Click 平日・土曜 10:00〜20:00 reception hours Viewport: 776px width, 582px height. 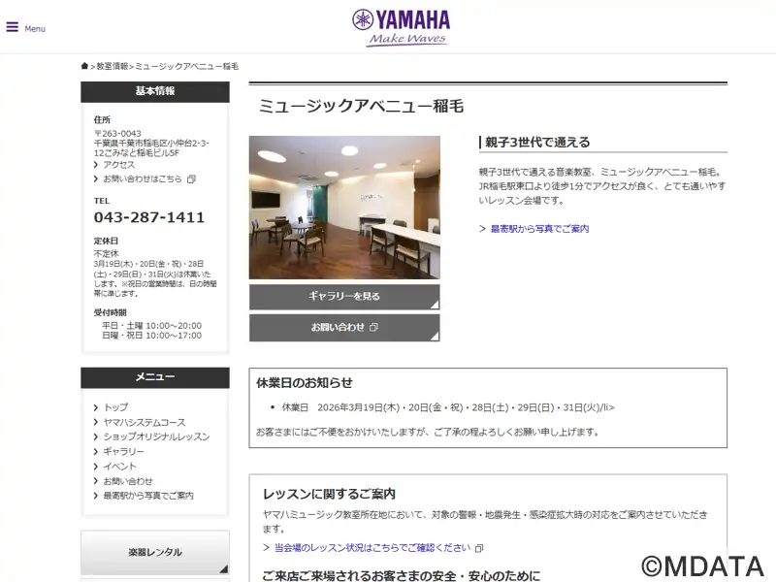(152, 326)
